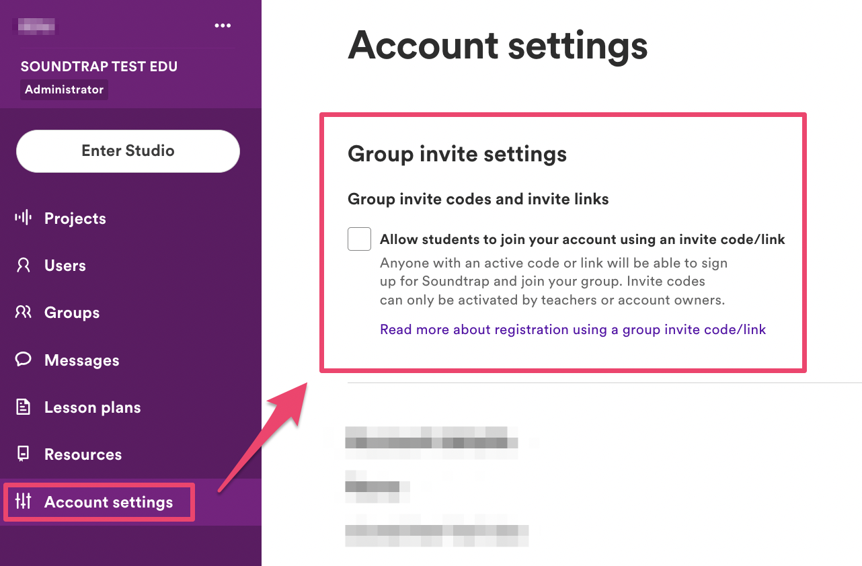This screenshot has height=566, width=862.
Task: Click the Groups two-people icon
Action: [x=24, y=312]
